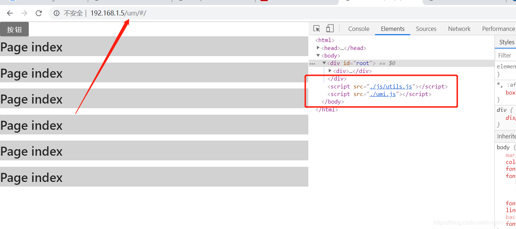Select the closing </html> tag row
The width and height of the screenshot is (516, 229).
pyautogui.click(x=327, y=109)
